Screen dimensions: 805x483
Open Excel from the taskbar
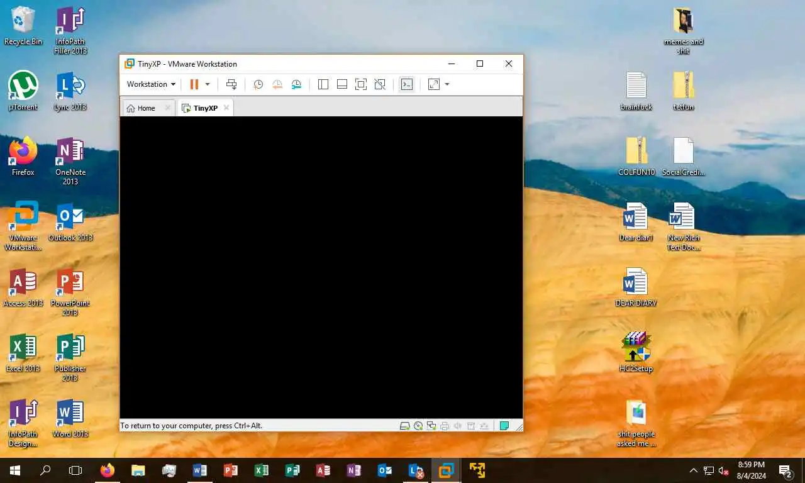[x=261, y=470]
